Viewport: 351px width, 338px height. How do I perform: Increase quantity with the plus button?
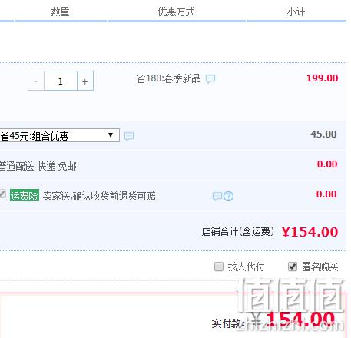(85, 81)
